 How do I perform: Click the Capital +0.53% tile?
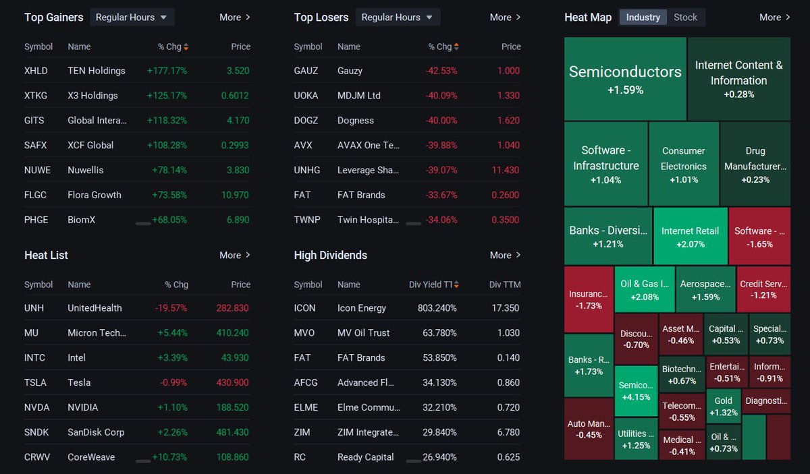click(x=726, y=334)
